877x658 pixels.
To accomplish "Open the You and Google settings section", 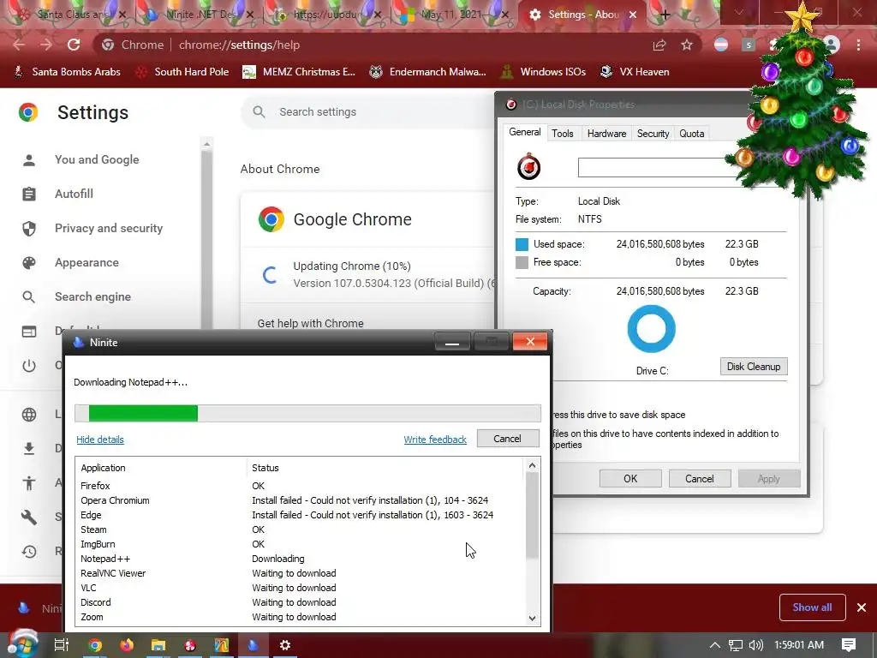I will [x=97, y=159].
